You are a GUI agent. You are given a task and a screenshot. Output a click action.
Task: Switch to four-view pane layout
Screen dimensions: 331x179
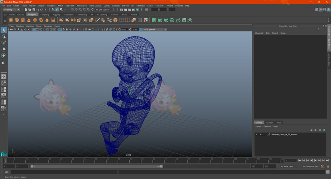(4, 83)
